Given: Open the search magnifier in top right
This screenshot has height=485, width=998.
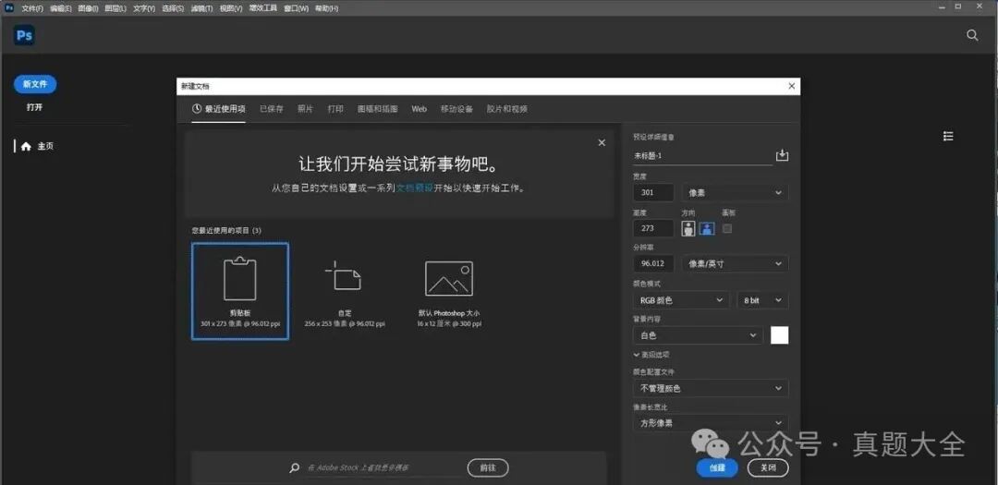Looking at the screenshot, I should [972, 36].
